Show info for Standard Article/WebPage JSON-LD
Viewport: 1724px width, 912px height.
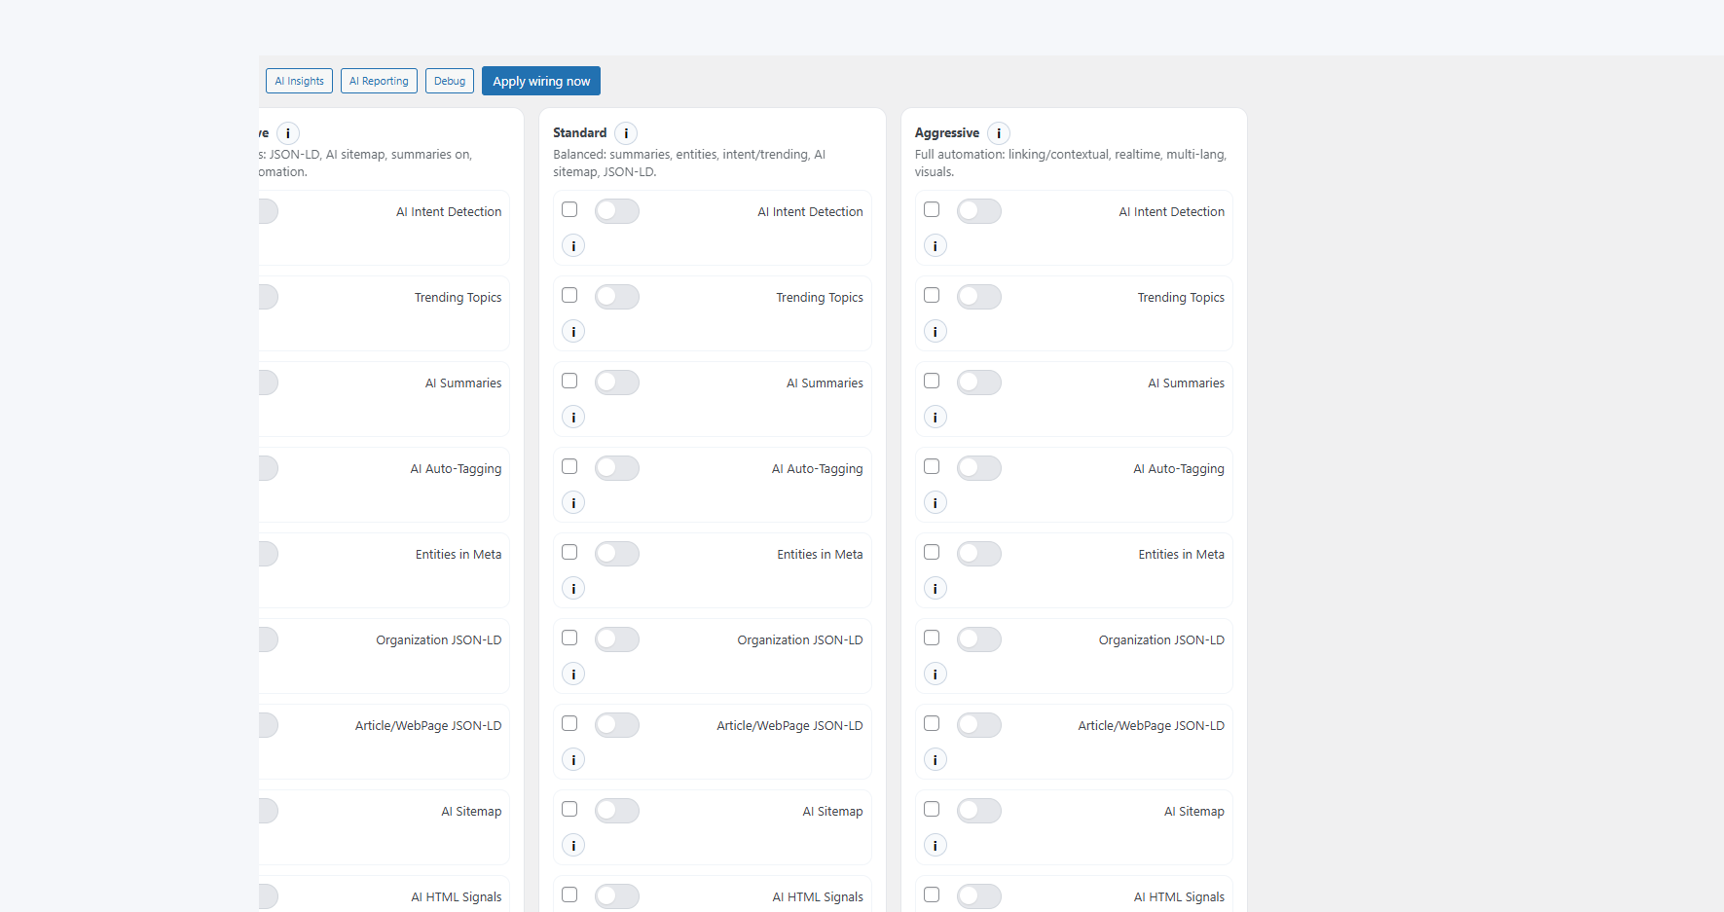573,760
